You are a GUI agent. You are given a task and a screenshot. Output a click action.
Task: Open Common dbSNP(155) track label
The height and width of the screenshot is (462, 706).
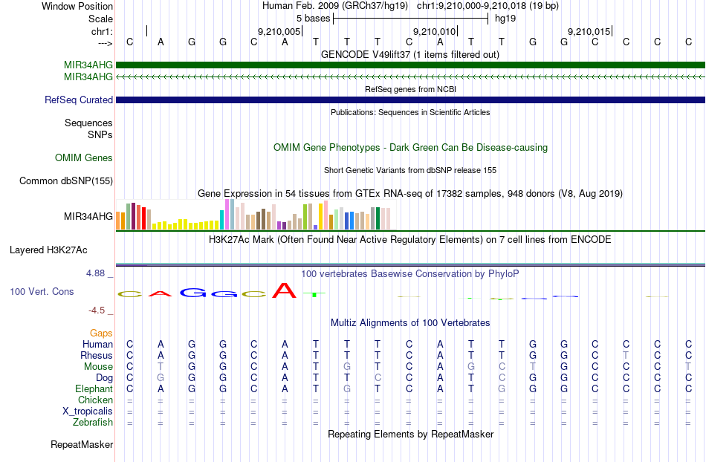tap(66, 180)
